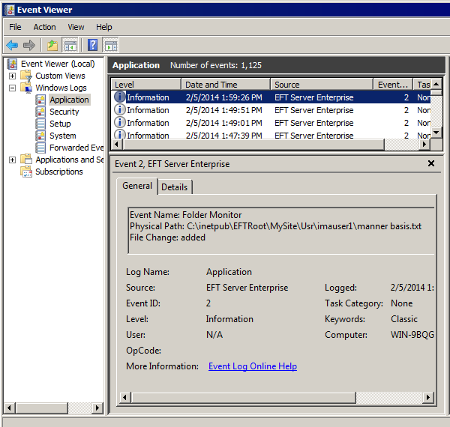Screen dimensions: 450x427
Task: Open the Setup log node
Action: click(x=60, y=124)
